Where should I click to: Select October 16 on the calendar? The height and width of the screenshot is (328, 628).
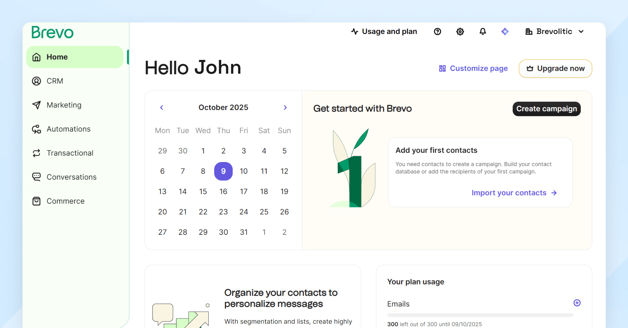223,192
